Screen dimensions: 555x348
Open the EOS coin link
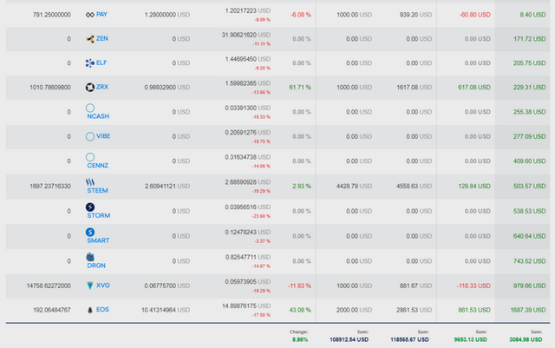pyautogui.click(x=102, y=310)
